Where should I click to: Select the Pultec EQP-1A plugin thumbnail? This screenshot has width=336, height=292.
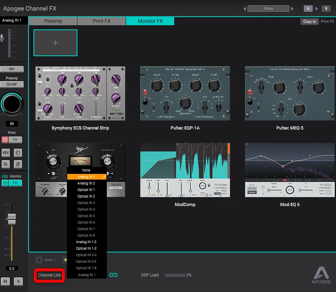click(x=185, y=94)
